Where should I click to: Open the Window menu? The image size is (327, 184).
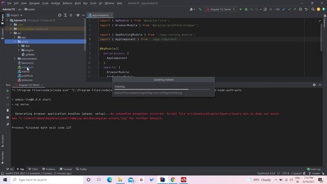click(109, 3)
